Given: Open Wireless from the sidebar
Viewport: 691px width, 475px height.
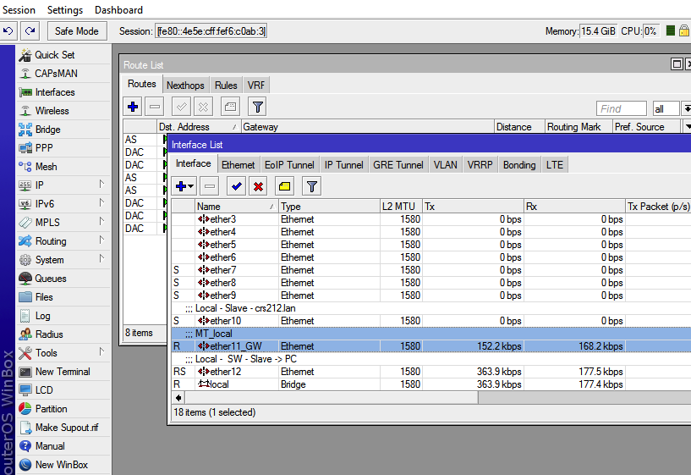Looking at the screenshot, I should [52, 111].
